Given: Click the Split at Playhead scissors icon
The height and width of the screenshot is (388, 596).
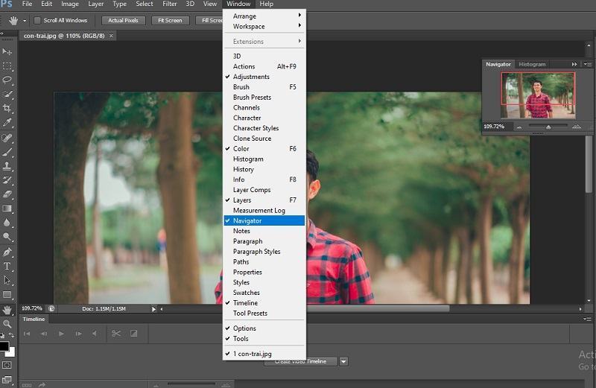Looking at the screenshot, I should 116,334.
